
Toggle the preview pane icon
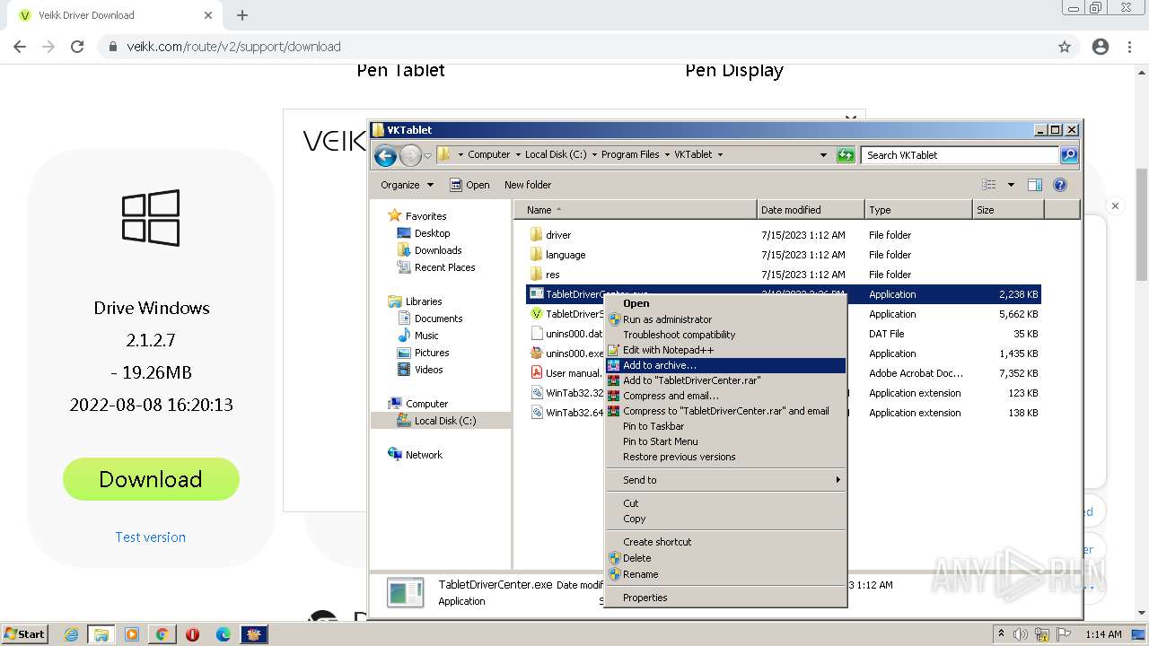pos(1034,185)
